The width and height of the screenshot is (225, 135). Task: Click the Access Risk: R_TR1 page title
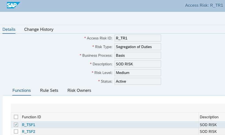204,5
